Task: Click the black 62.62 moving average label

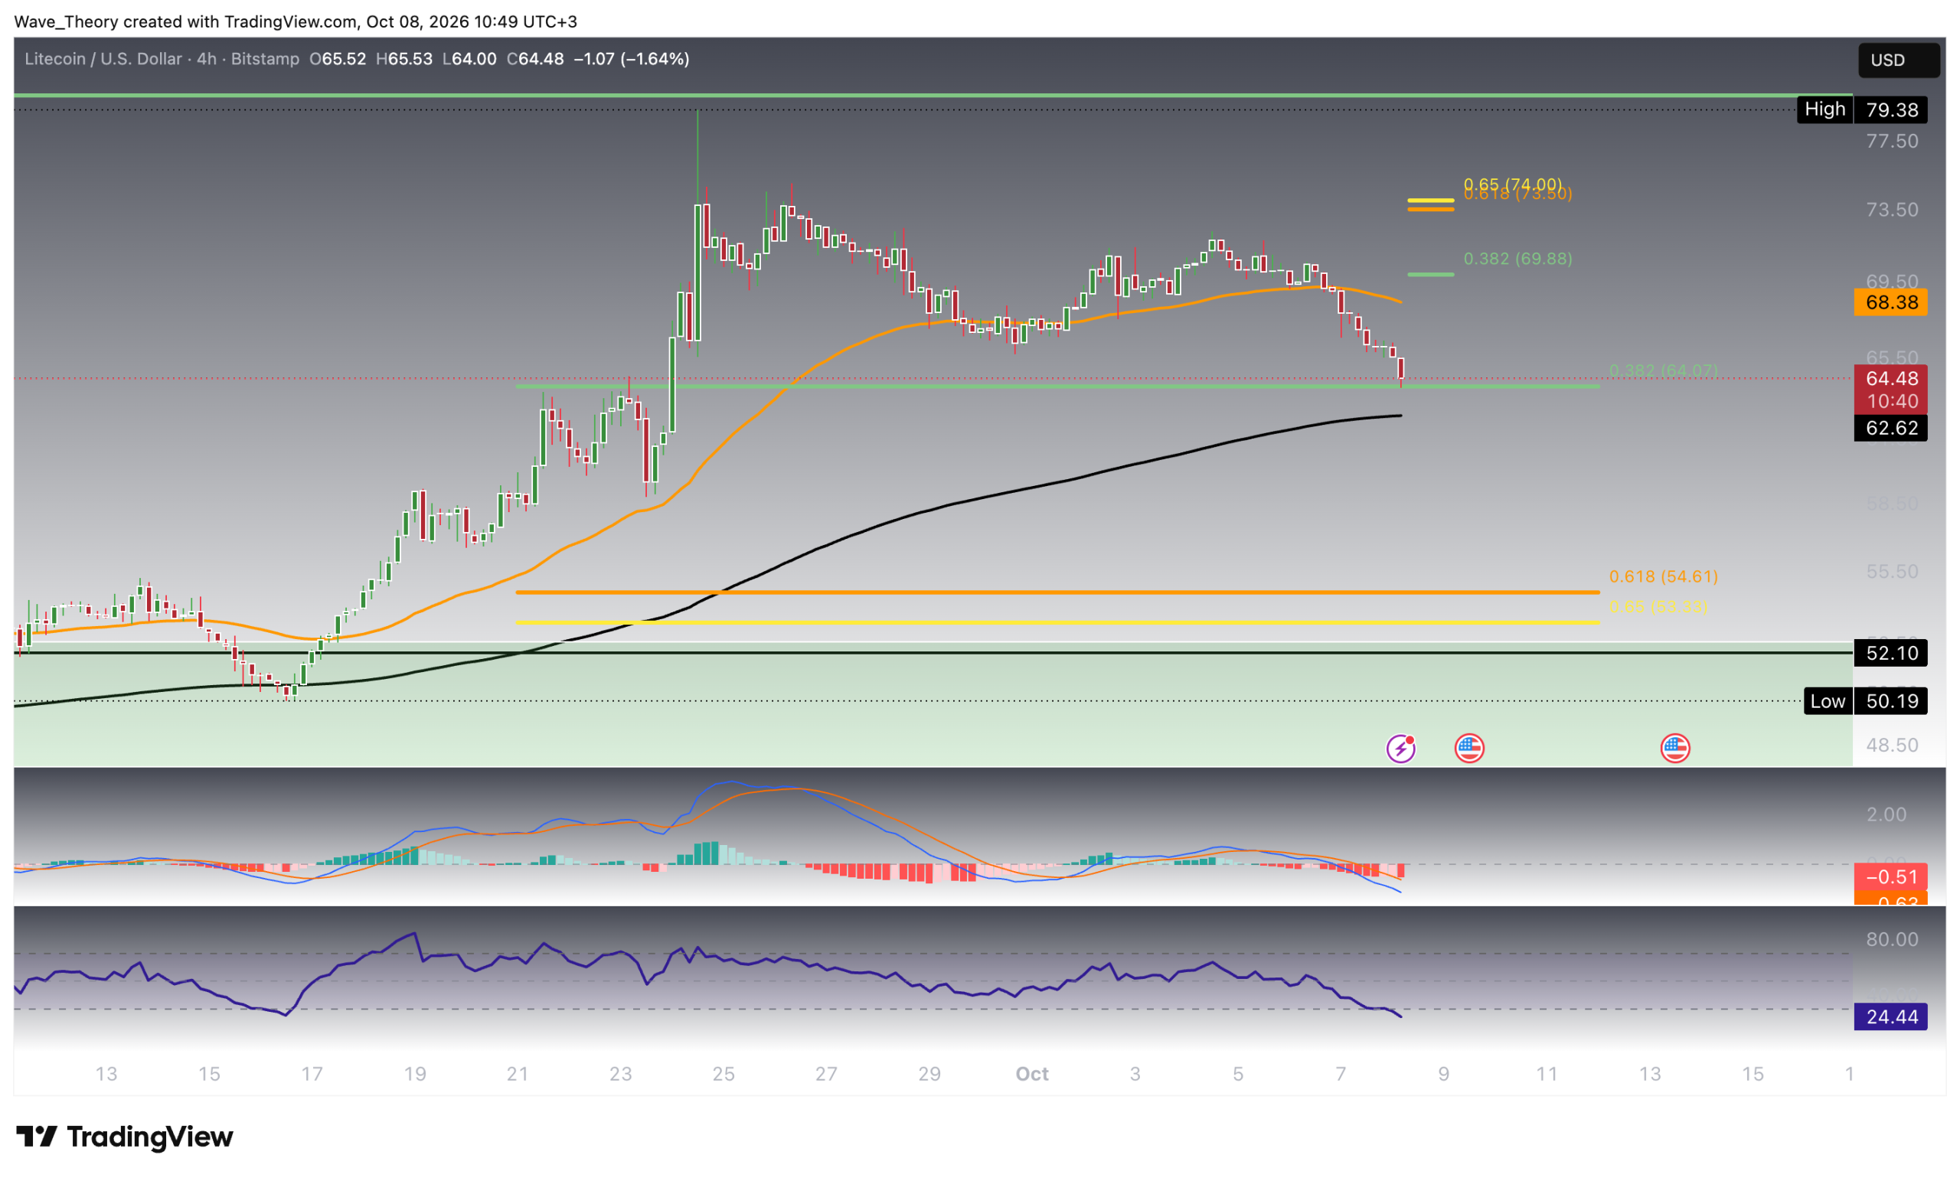Action: [x=1890, y=428]
